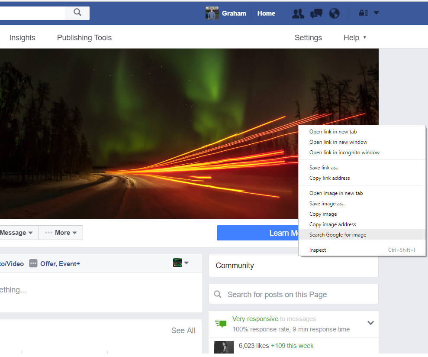This screenshot has height=357, width=428.
Task: Click Graham's profile picture in the top bar
Action: pos(212,13)
